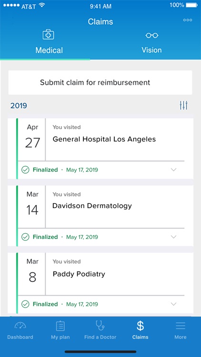Open the three-dot options menu
201x357 pixels.
point(188,20)
